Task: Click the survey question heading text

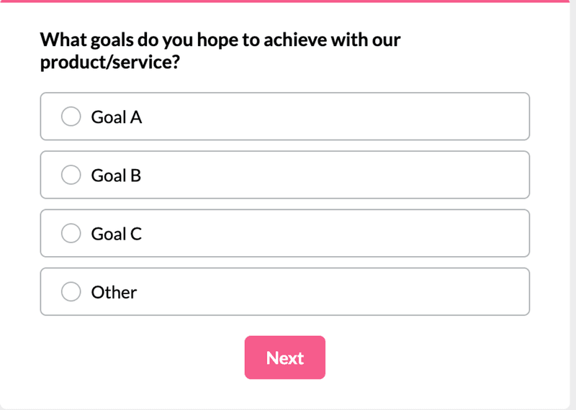Action: tap(220, 40)
